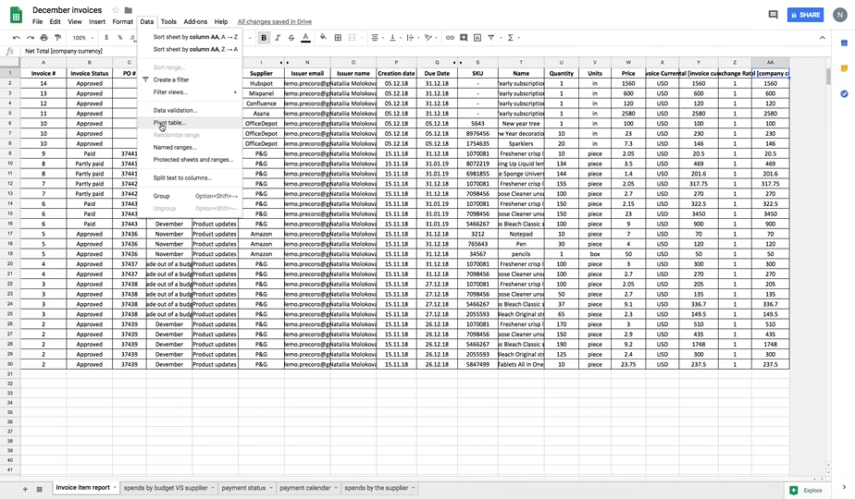This screenshot has height=499, width=855.
Task: Insert a chart
Action: tap(477, 38)
